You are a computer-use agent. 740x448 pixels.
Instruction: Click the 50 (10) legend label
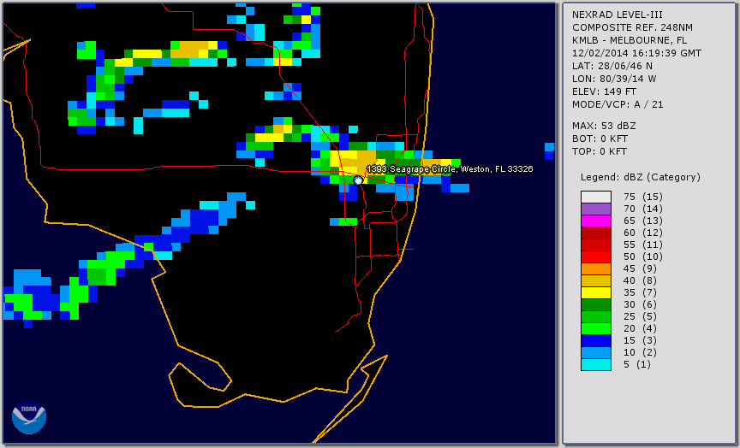click(642, 256)
